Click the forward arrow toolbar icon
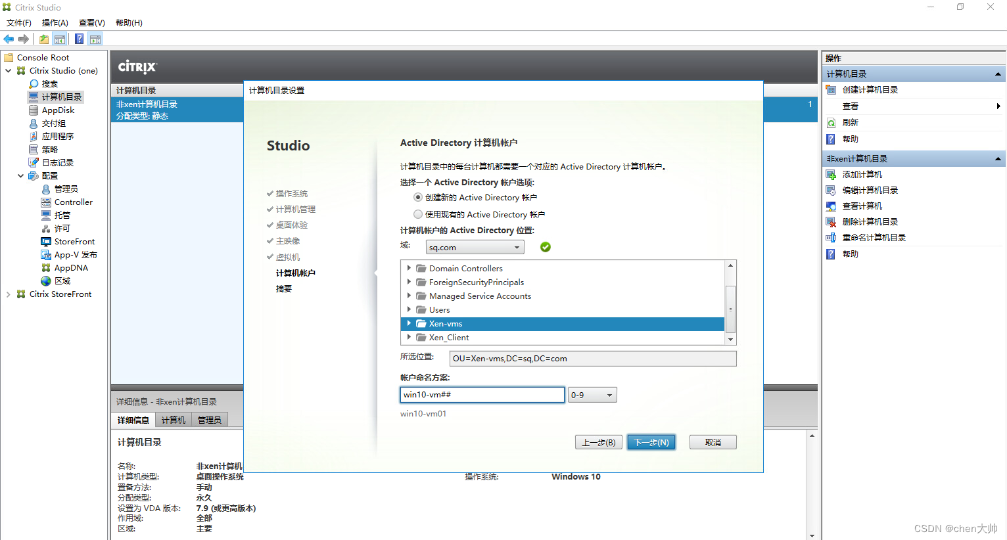The image size is (1007, 540). click(x=24, y=39)
